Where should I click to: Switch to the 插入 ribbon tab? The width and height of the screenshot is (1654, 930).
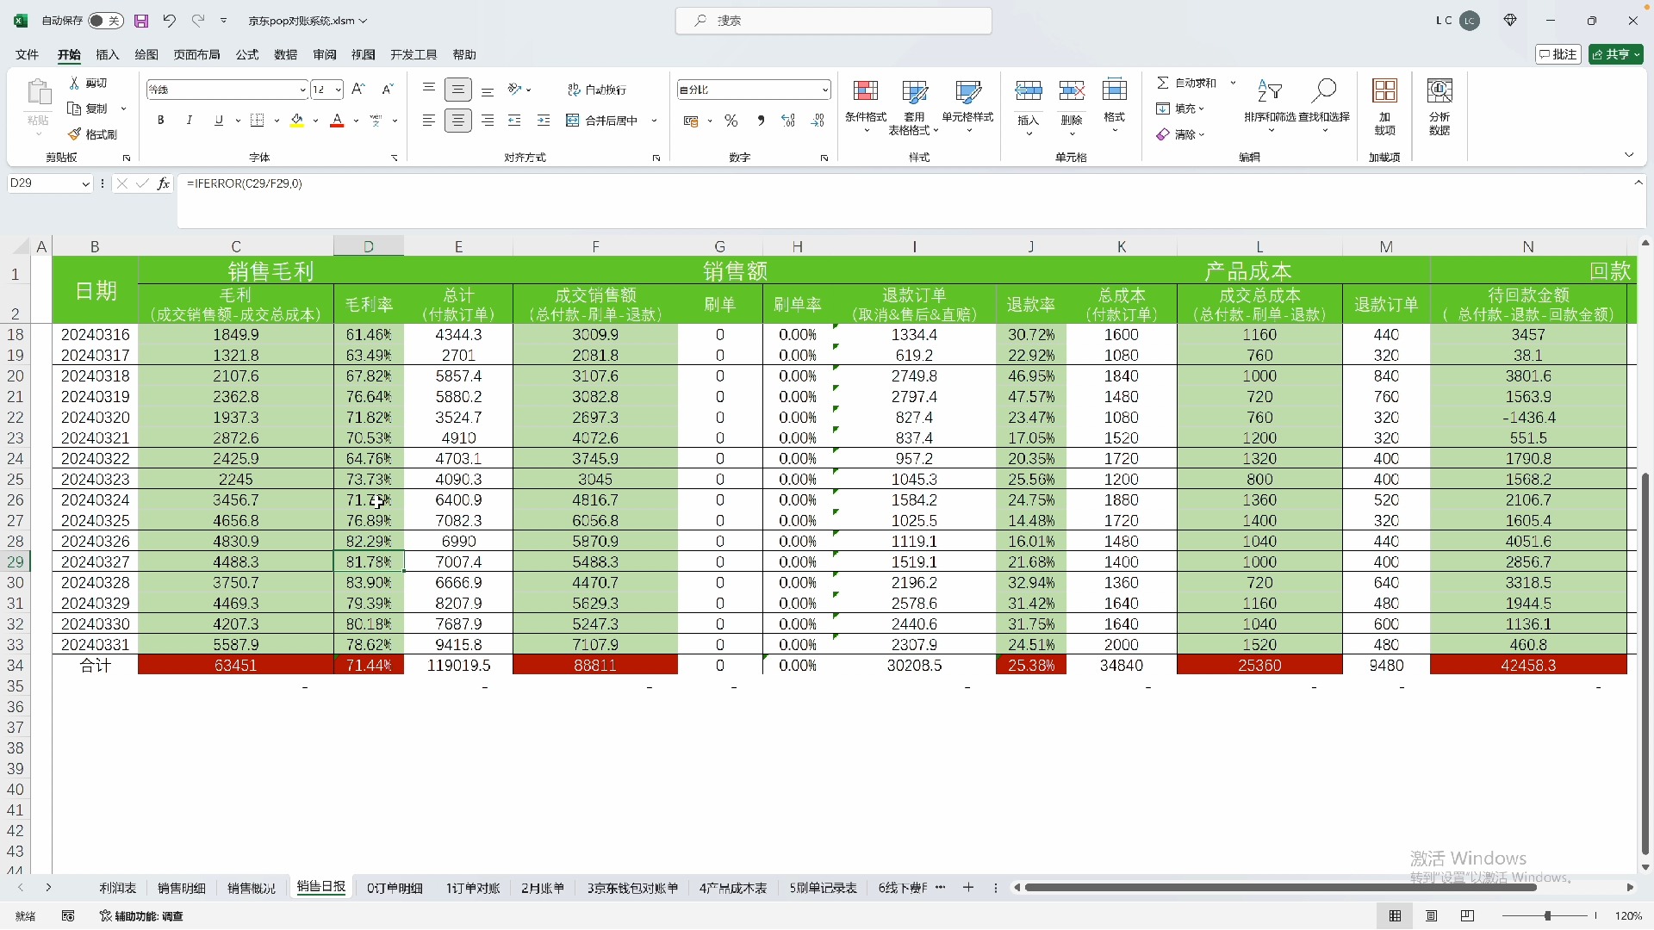pos(107,54)
